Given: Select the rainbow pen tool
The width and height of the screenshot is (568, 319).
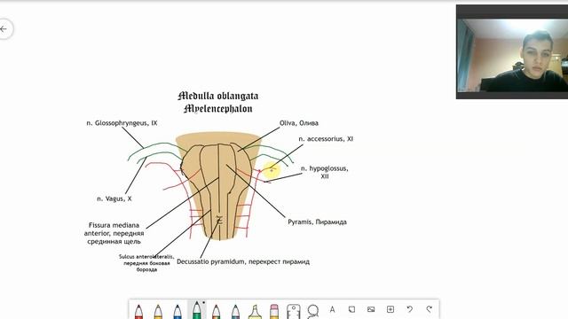Looking at the screenshot, I should 216,311.
